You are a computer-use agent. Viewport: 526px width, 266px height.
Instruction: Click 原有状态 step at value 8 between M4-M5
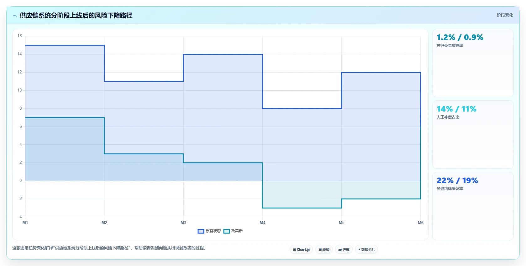(x=302, y=108)
